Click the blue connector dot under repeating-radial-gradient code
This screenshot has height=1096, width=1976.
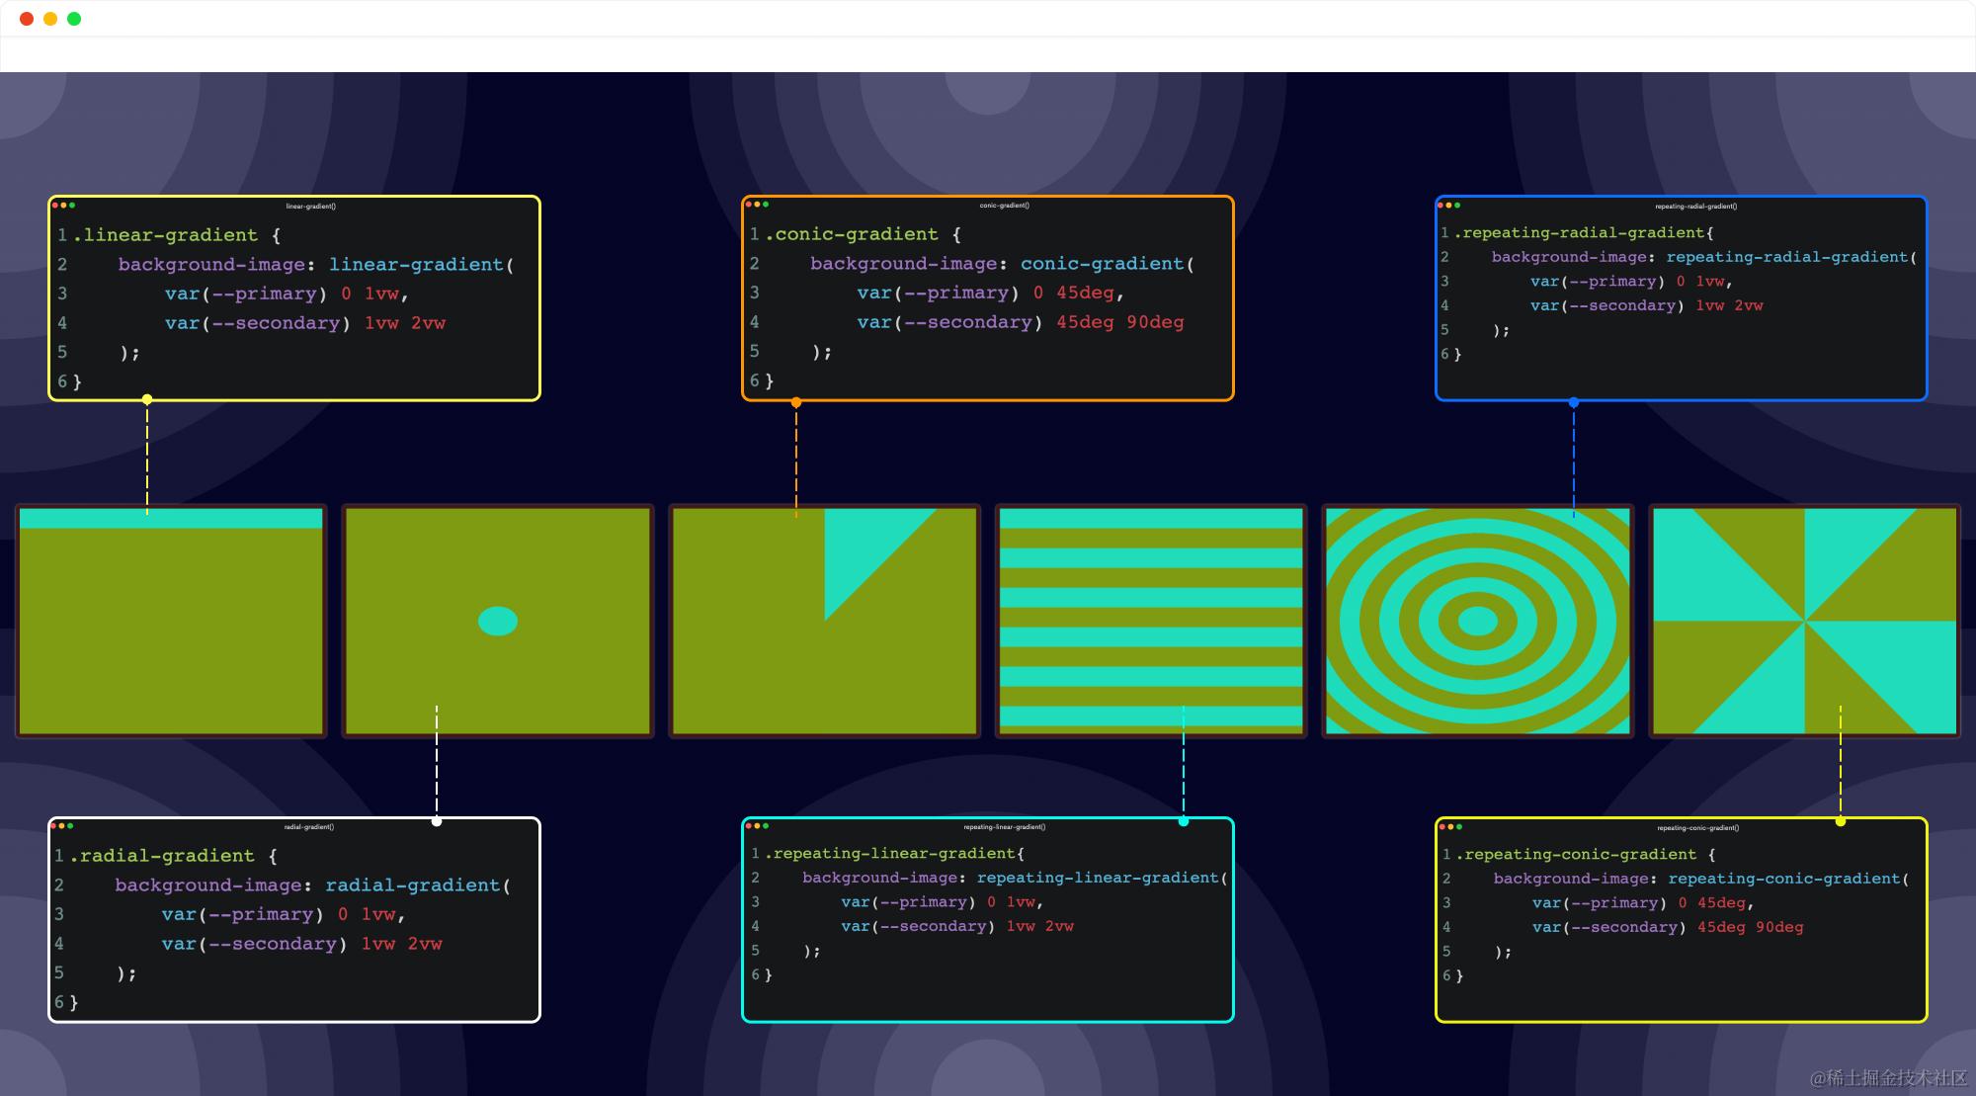(1574, 402)
